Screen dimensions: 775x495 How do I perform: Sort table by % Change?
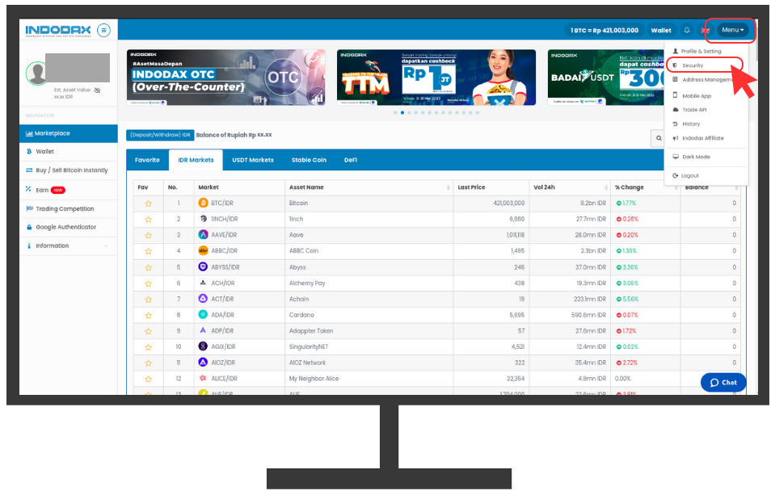click(646, 187)
